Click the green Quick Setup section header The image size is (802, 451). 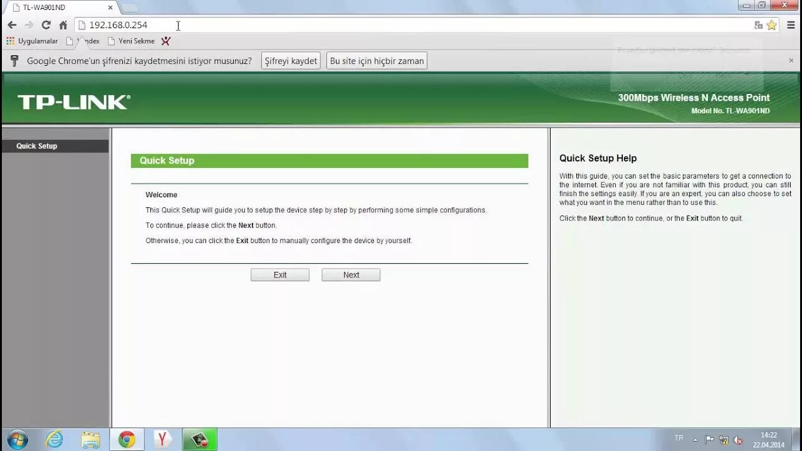[x=330, y=161]
